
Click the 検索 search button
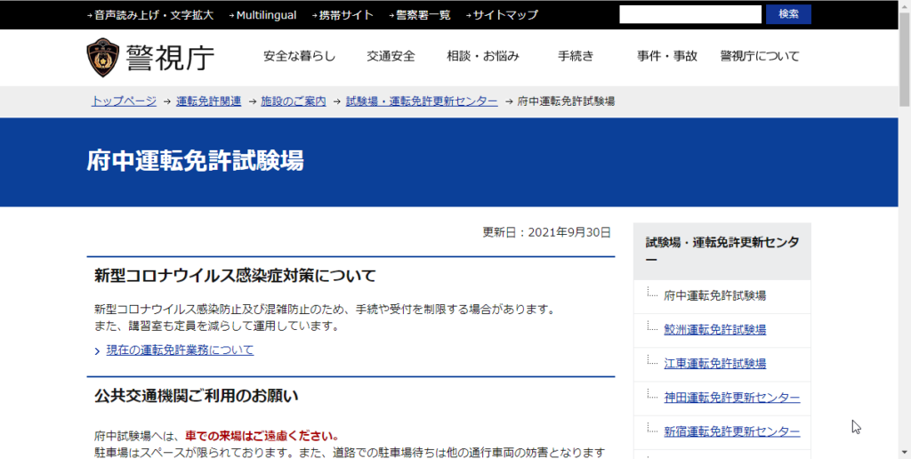pos(788,14)
